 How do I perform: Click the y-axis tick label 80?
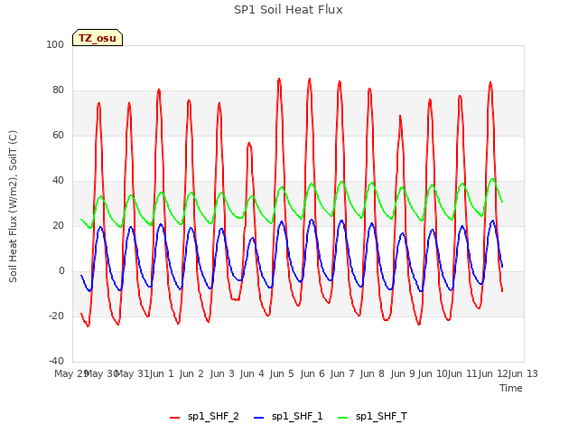pos(58,90)
